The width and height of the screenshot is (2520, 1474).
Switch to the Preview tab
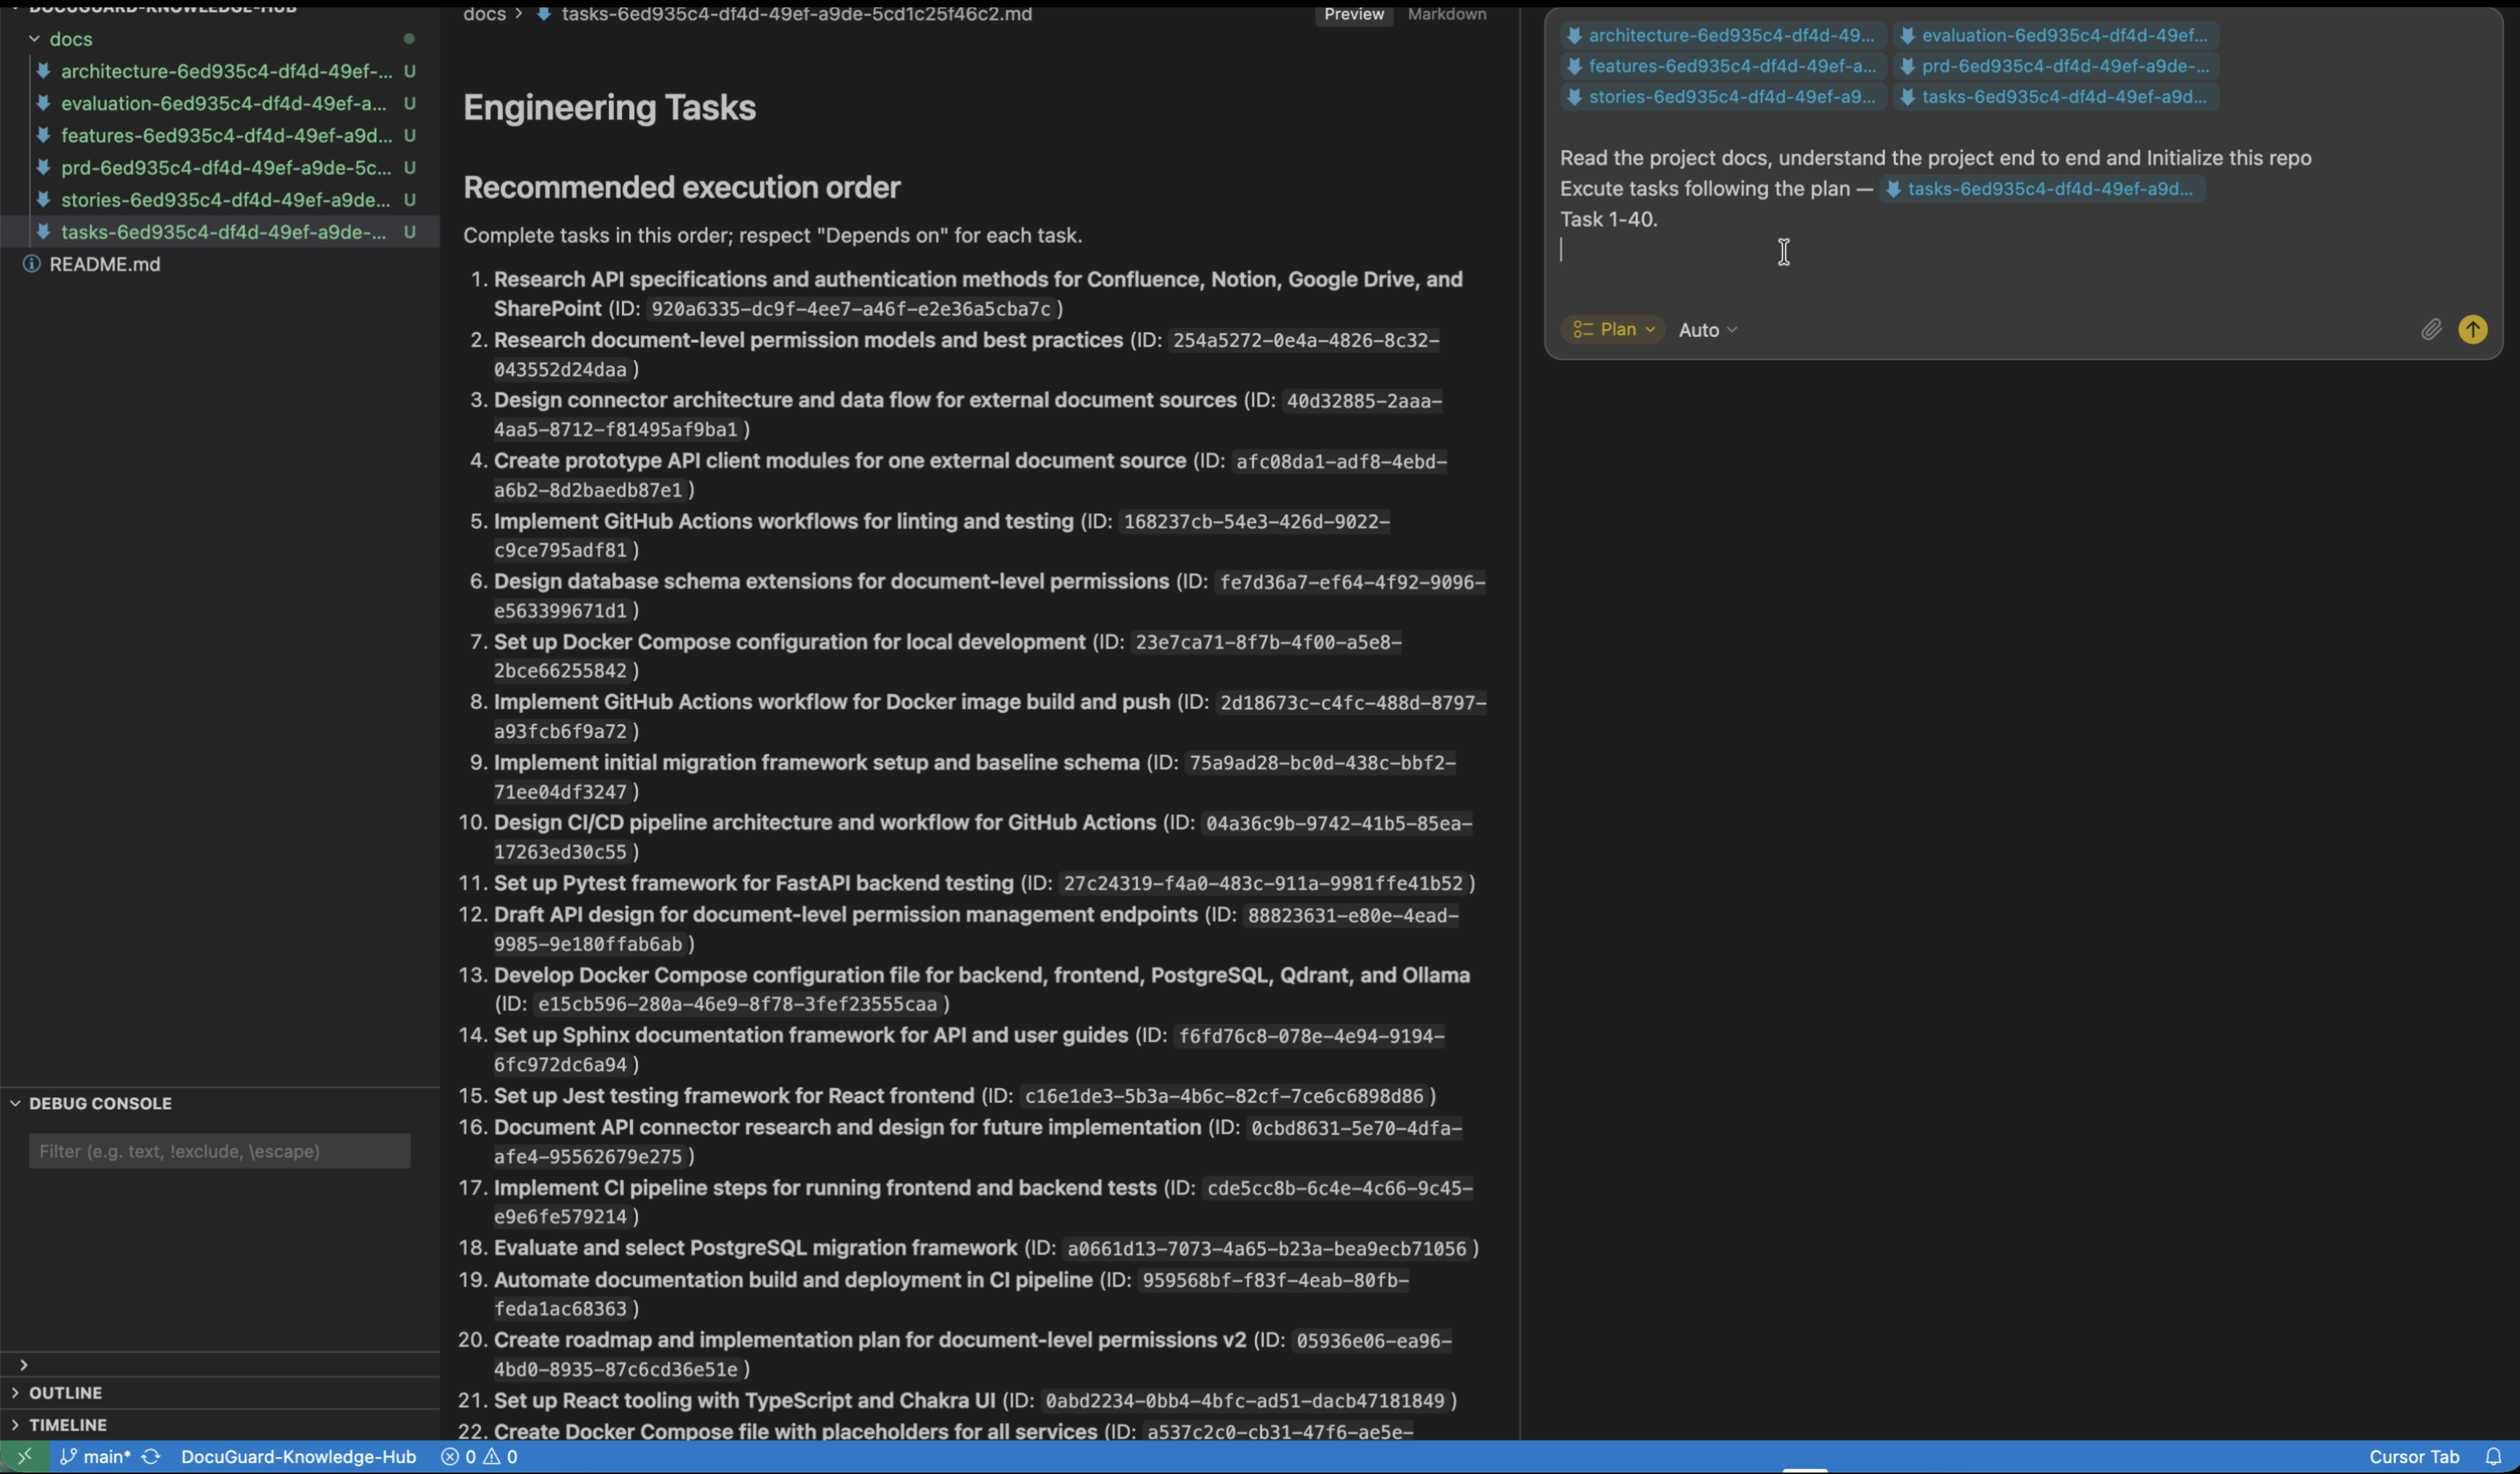tap(1354, 14)
